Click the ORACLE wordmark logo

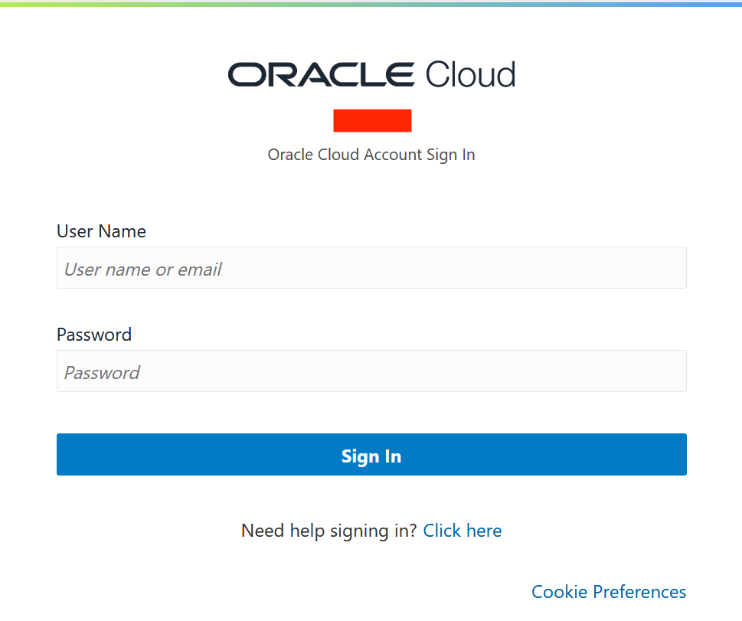click(322, 75)
